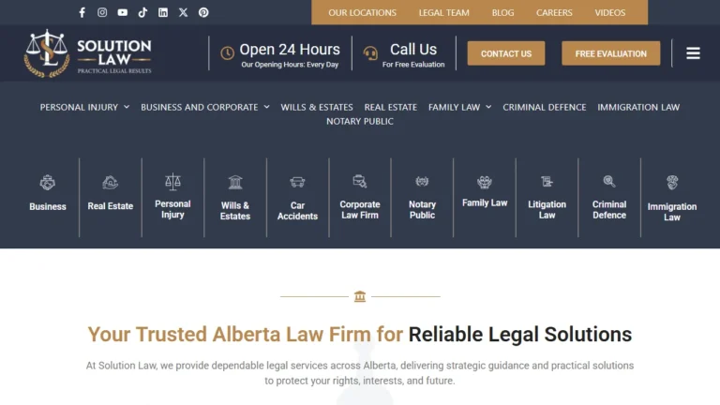Click the Immigration Law icon

672,182
